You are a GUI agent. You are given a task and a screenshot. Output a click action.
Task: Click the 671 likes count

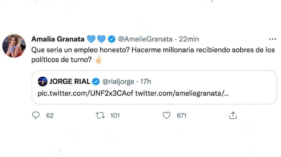[x=181, y=115]
